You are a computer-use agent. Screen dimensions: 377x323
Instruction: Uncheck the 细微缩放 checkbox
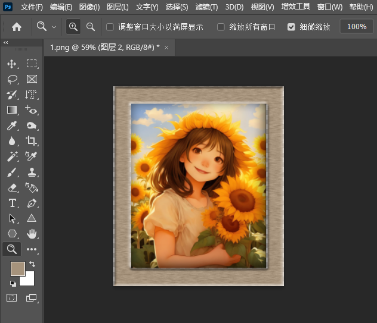coord(291,27)
